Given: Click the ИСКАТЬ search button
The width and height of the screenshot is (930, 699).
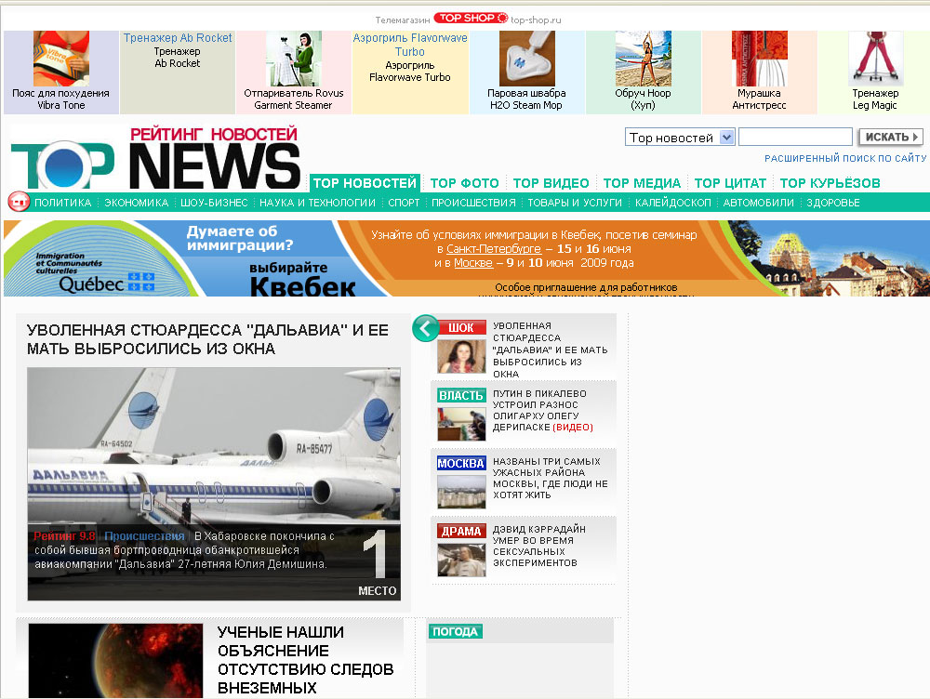Looking at the screenshot, I should (x=891, y=137).
